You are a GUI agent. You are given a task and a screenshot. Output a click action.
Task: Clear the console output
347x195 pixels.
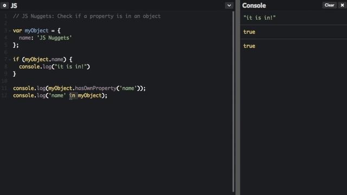329,5
